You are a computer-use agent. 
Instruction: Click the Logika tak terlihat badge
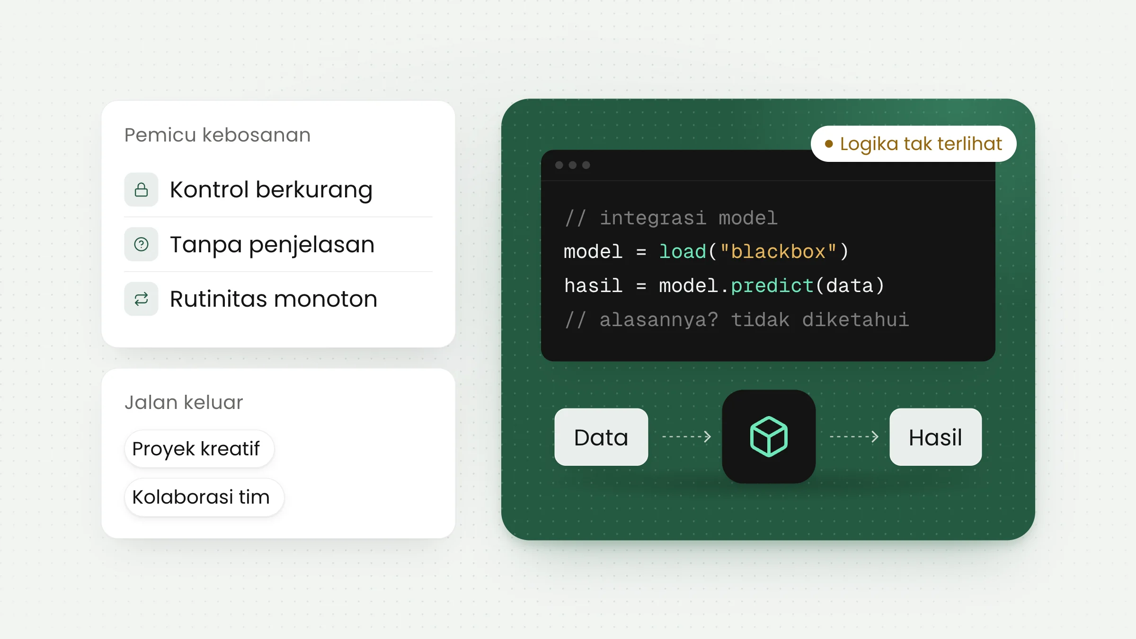(x=914, y=144)
